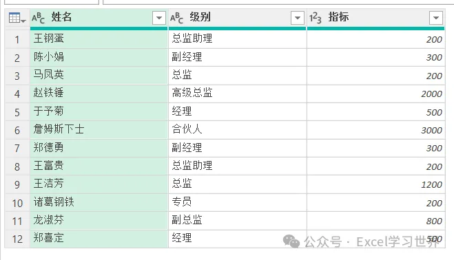Click 总监 cell in 马凤英 row
The width and height of the screenshot is (454, 260).
tap(238, 76)
